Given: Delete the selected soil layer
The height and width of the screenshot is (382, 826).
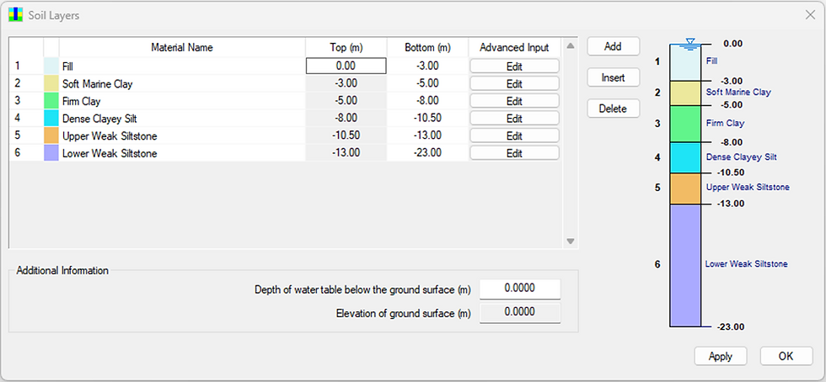Looking at the screenshot, I should point(613,109).
